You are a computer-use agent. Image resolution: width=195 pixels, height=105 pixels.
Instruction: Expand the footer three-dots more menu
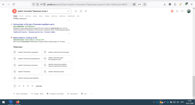coord(91,94)
